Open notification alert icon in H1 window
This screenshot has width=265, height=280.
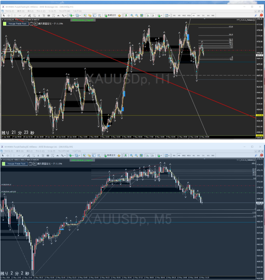(261, 15)
